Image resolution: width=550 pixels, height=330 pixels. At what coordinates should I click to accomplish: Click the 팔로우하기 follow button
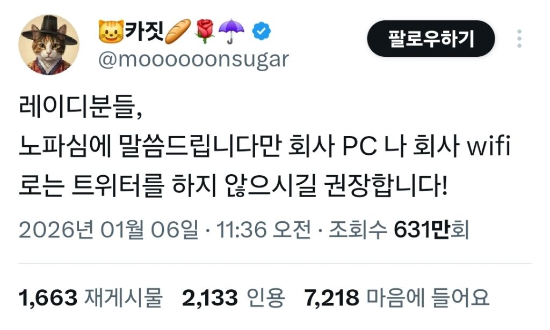click(x=431, y=39)
